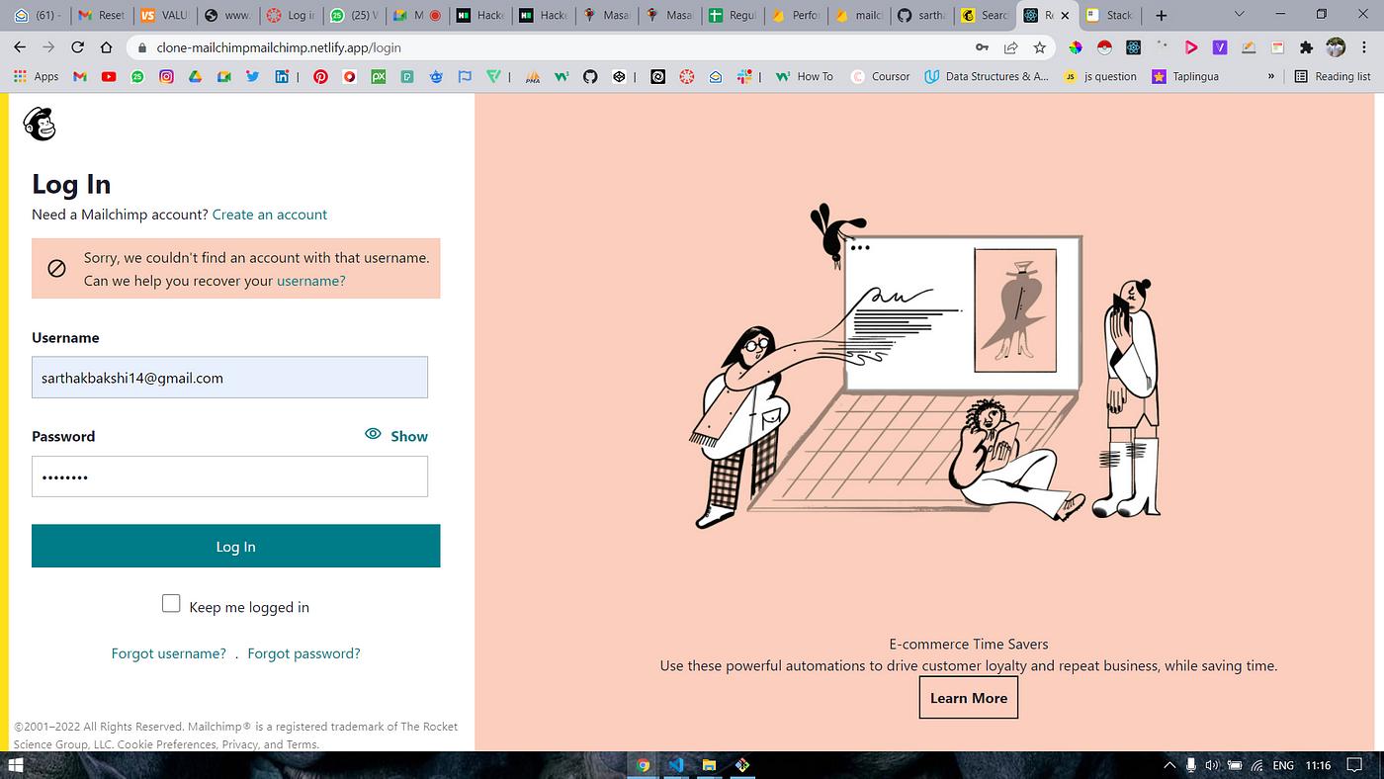Open the LinkedIn bookmark
The height and width of the screenshot is (779, 1384).
[x=282, y=76]
